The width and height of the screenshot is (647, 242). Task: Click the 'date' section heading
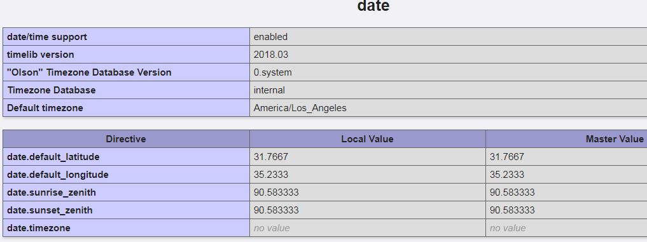[x=373, y=6]
